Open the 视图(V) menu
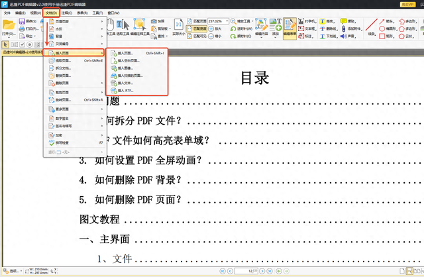424x277 pixels. pyautogui.click(x=36, y=13)
